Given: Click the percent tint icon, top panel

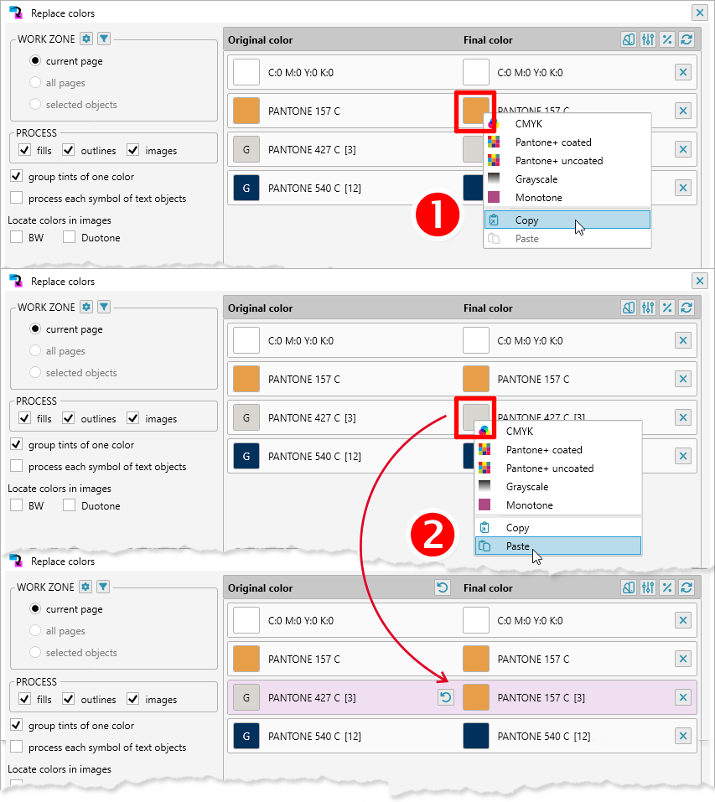Looking at the screenshot, I should (667, 39).
